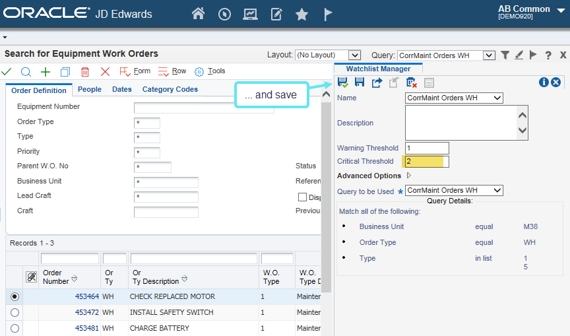Open Watchlist flag icon next to Query
Image resolution: width=570 pixels, height=336 pixels.
(x=533, y=55)
